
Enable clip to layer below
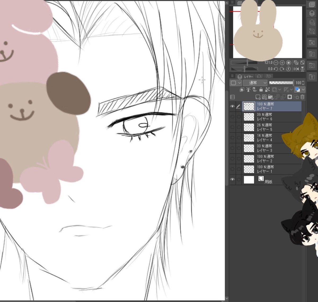(242, 89)
